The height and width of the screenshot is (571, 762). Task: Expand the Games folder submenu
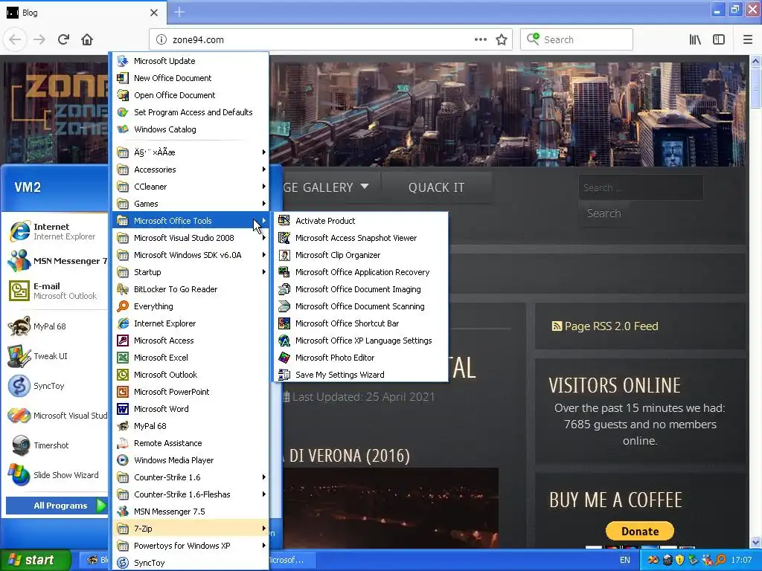(190, 204)
